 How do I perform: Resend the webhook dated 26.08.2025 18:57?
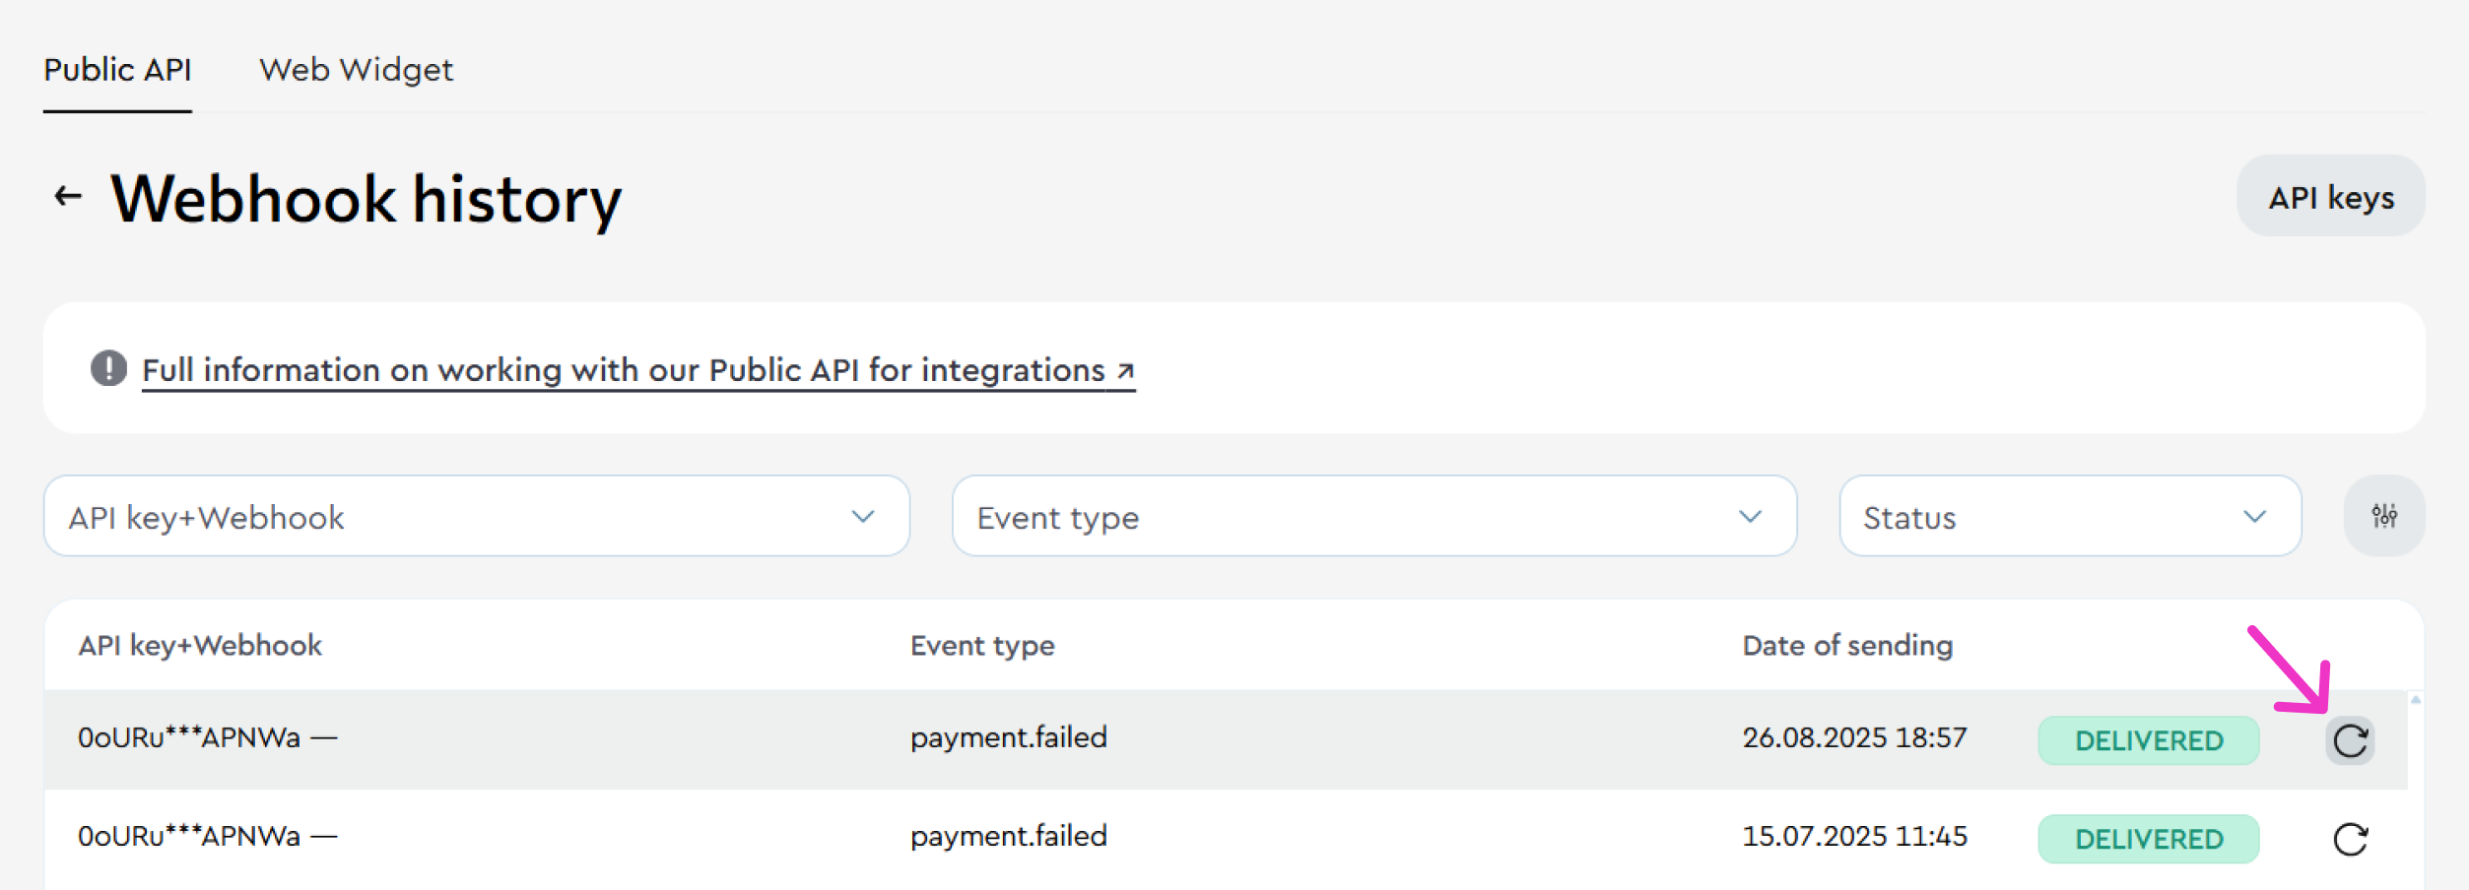(x=2350, y=740)
